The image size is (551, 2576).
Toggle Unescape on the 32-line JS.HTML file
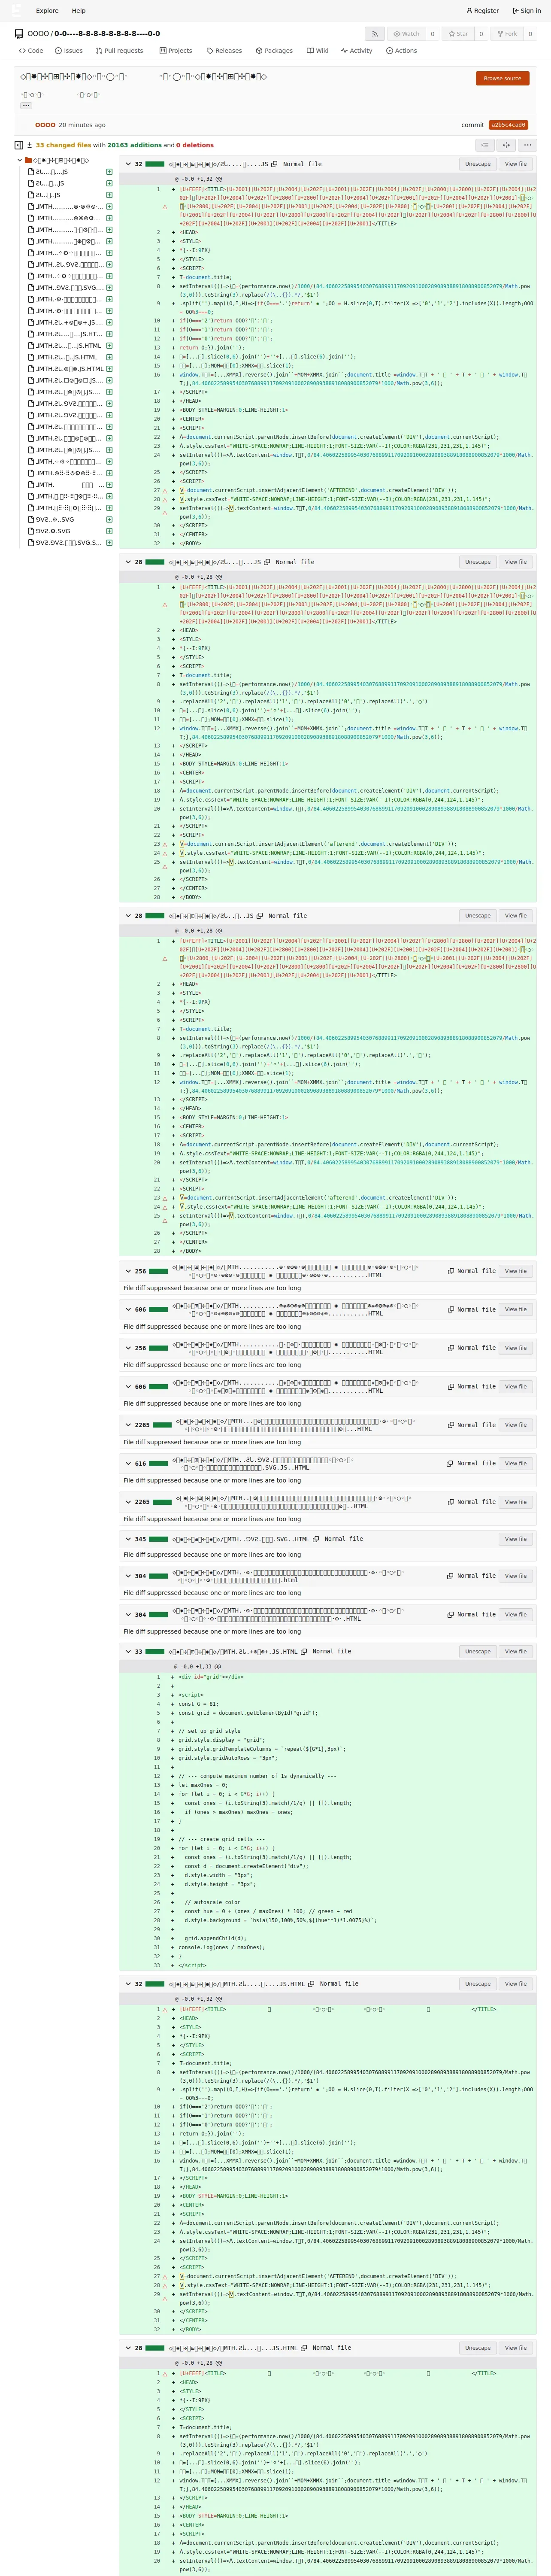[x=478, y=1984]
